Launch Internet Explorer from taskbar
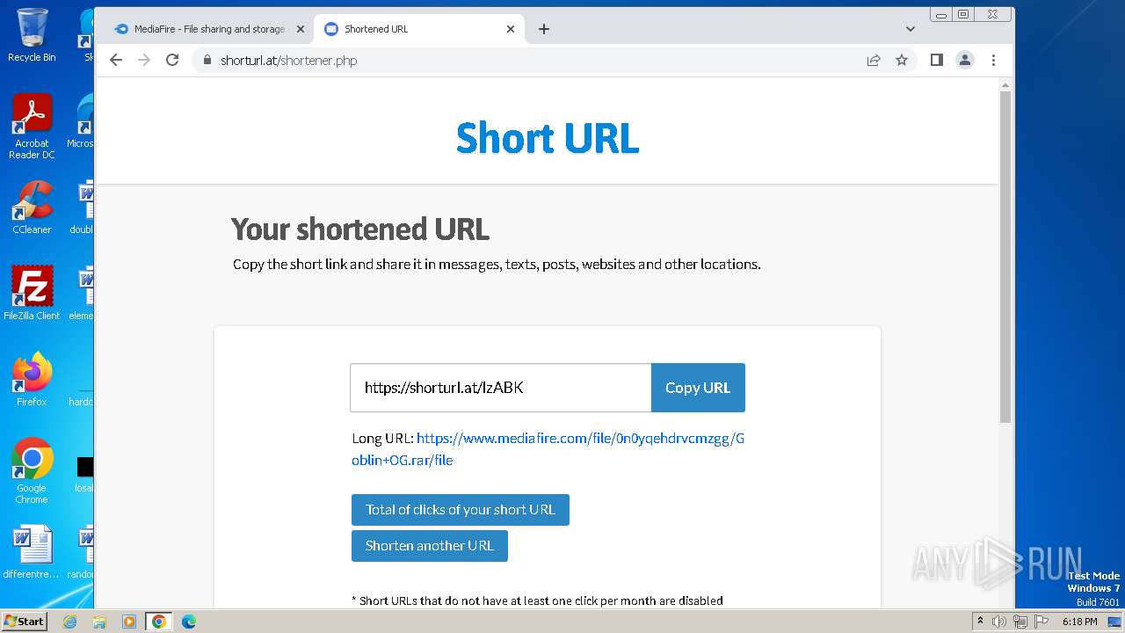The height and width of the screenshot is (633, 1125). [70, 622]
